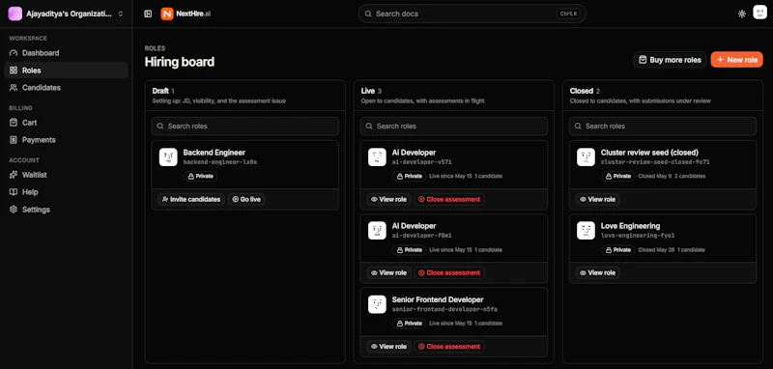The height and width of the screenshot is (369, 773).
Task: Click the Private badge on Backend Engineer
Action: point(200,176)
